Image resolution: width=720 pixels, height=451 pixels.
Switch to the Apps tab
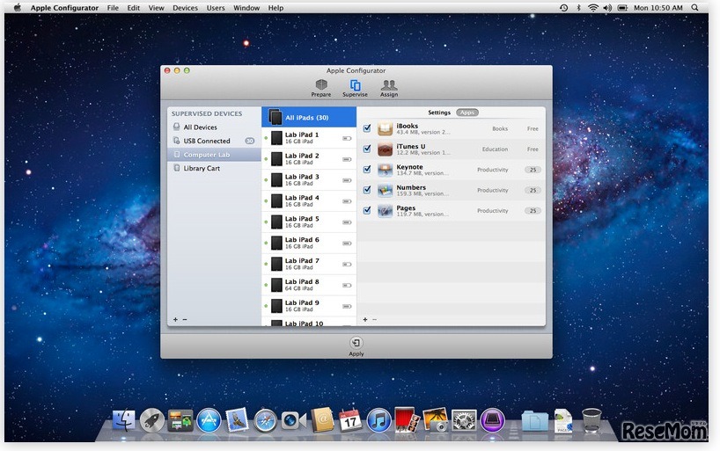point(467,113)
